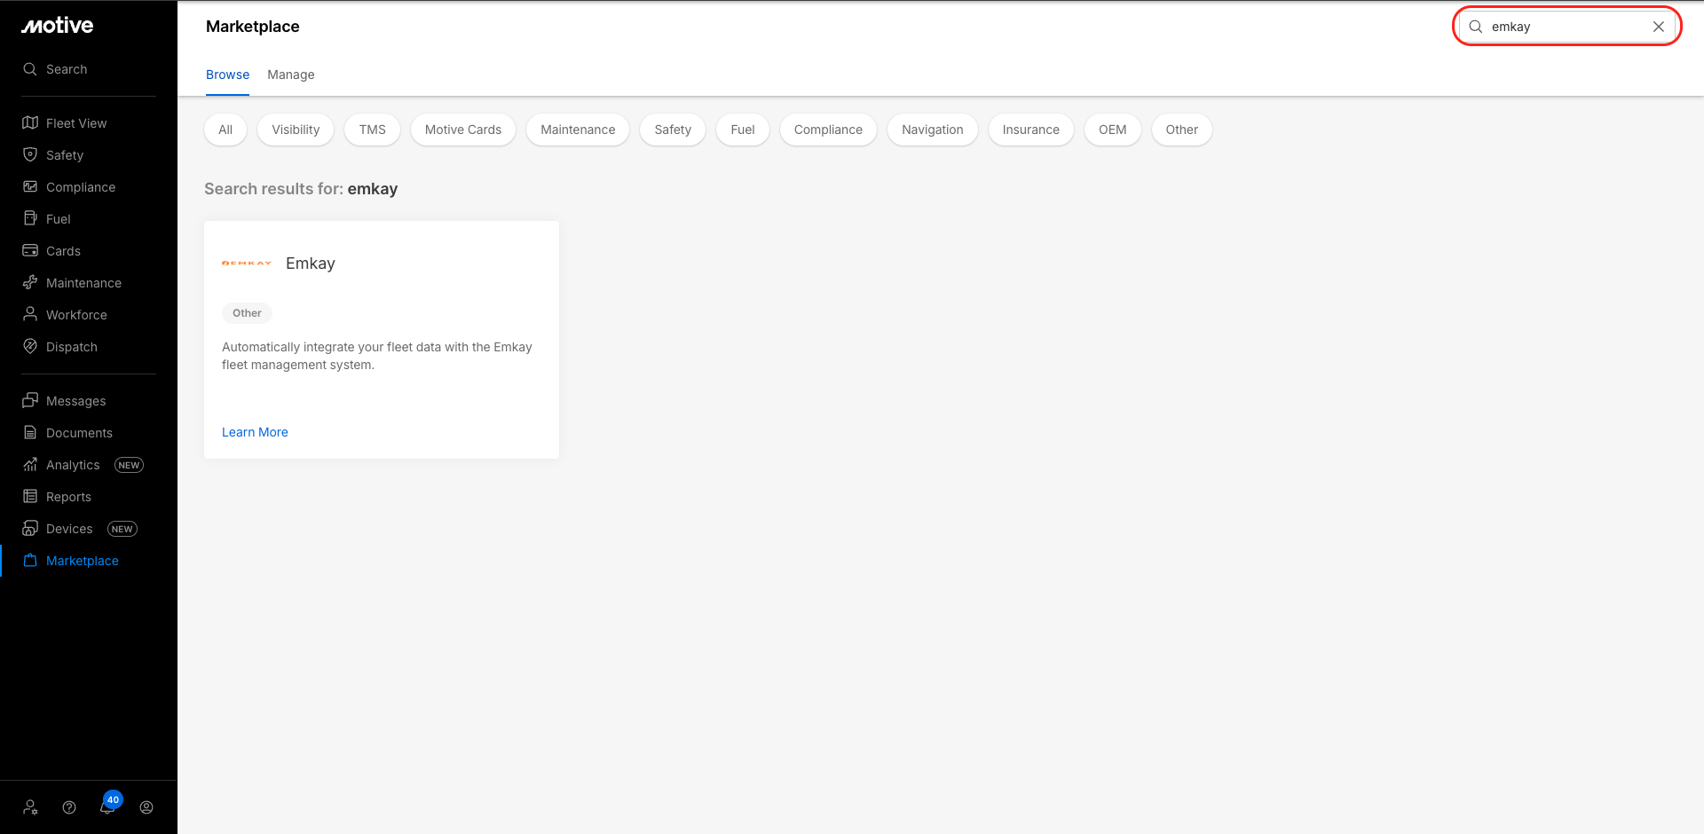Screen dimensions: 1704x834
Task: Select the Insurance category filter
Action: tap(1030, 130)
